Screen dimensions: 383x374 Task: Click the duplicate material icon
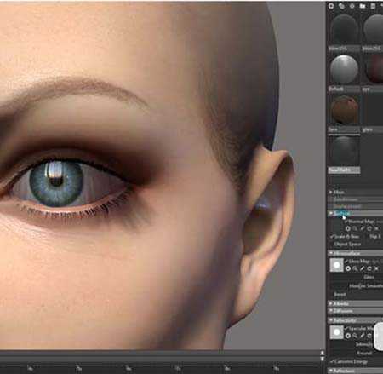click(x=341, y=6)
